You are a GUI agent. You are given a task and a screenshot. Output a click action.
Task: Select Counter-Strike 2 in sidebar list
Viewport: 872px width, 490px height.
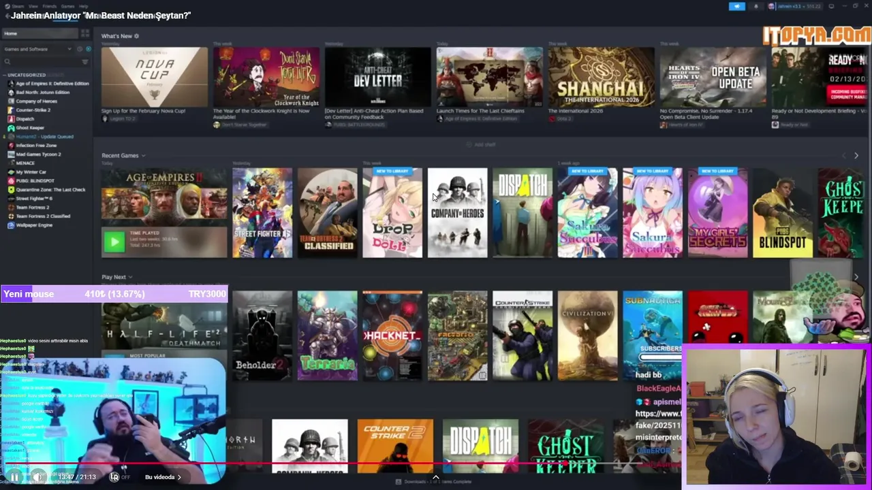29,110
